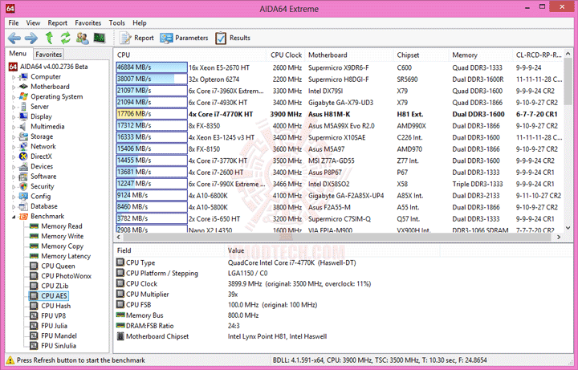
Task: Collapse the Benchmark tree node
Action: [x=14, y=217]
